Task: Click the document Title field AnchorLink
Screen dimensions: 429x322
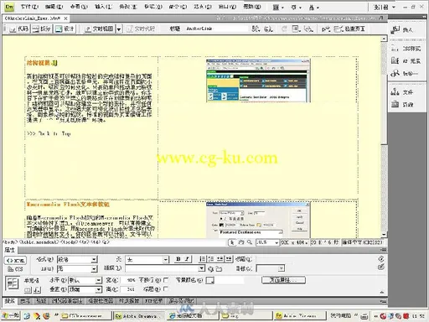Action: pos(216,29)
